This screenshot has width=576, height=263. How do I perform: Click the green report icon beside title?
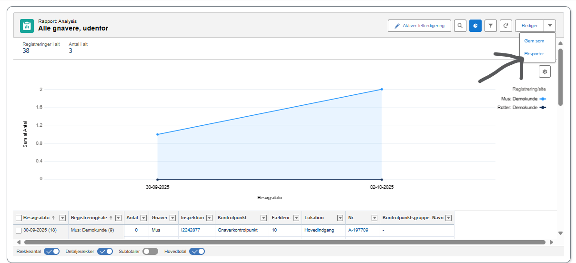[x=27, y=26]
